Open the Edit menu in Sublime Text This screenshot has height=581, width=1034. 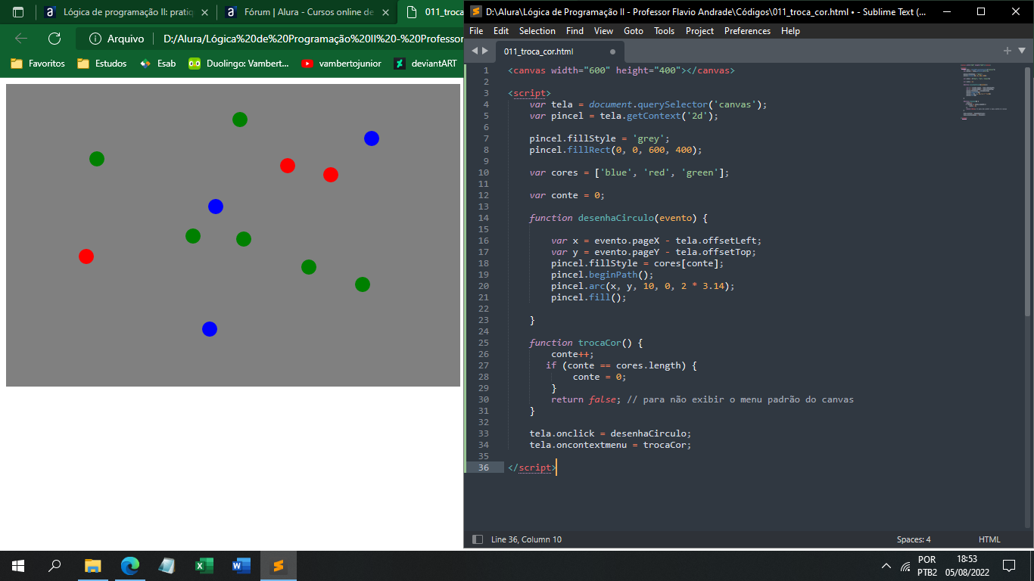pyautogui.click(x=501, y=31)
